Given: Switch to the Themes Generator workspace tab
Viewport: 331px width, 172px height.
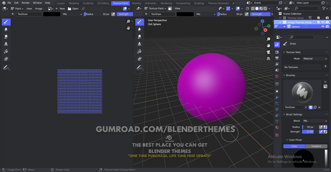Looking at the screenshot, I should click(x=218, y=3).
